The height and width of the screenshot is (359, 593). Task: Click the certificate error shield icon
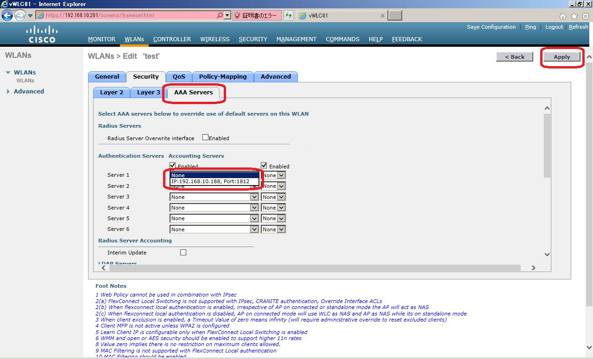pos(237,15)
